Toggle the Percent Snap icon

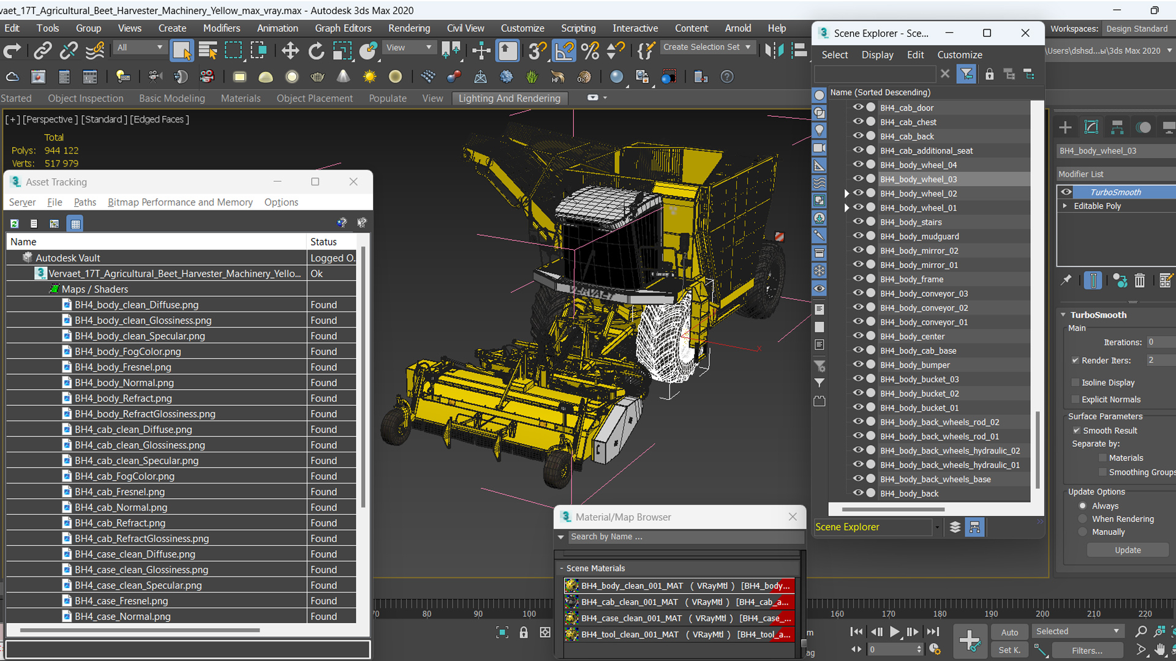click(x=590, y=50)
